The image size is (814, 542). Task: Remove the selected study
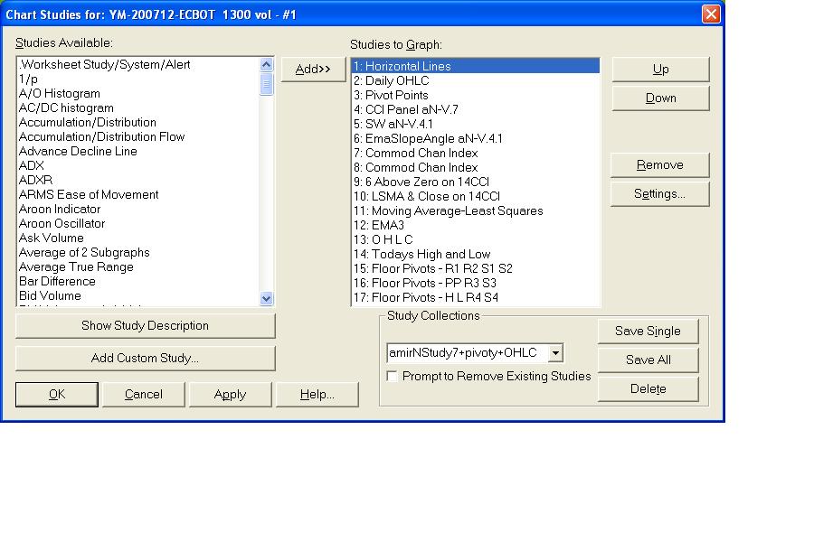(x=659, y=165)
